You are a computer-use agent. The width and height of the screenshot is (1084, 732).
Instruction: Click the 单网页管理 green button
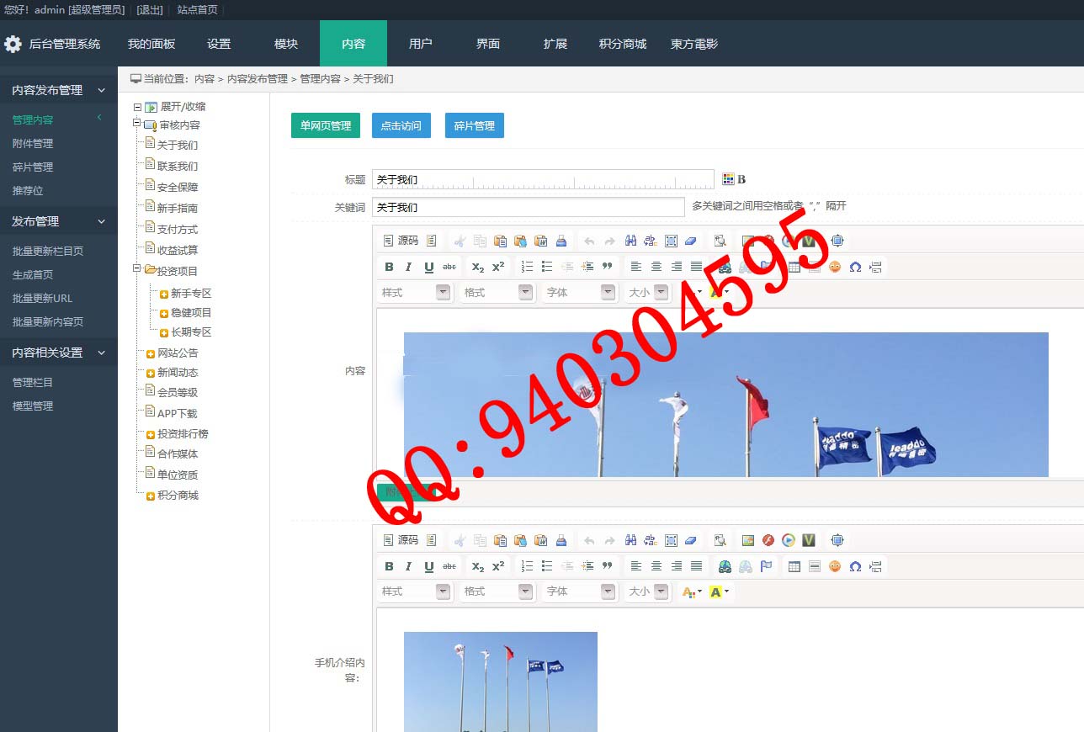pos(326,125)
